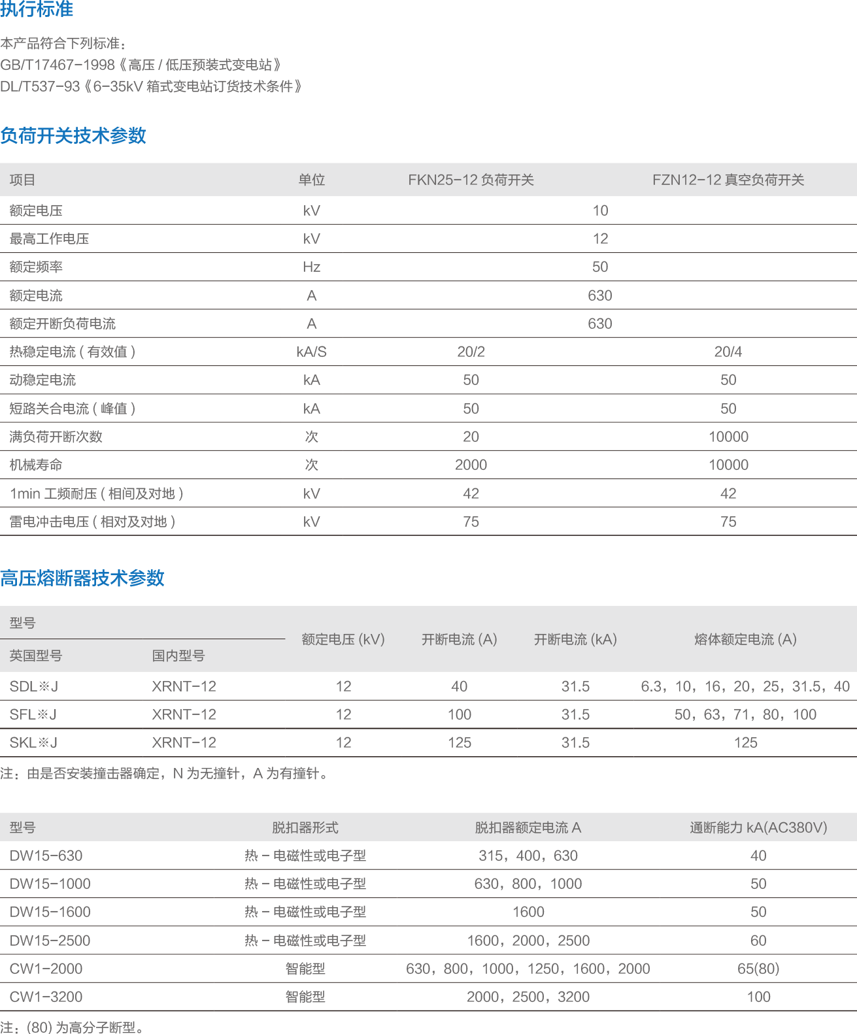The height and width of the screenshot is (1034, 857).
Task: Select the DW15-1600 model cell
Action: click(50, 912)
